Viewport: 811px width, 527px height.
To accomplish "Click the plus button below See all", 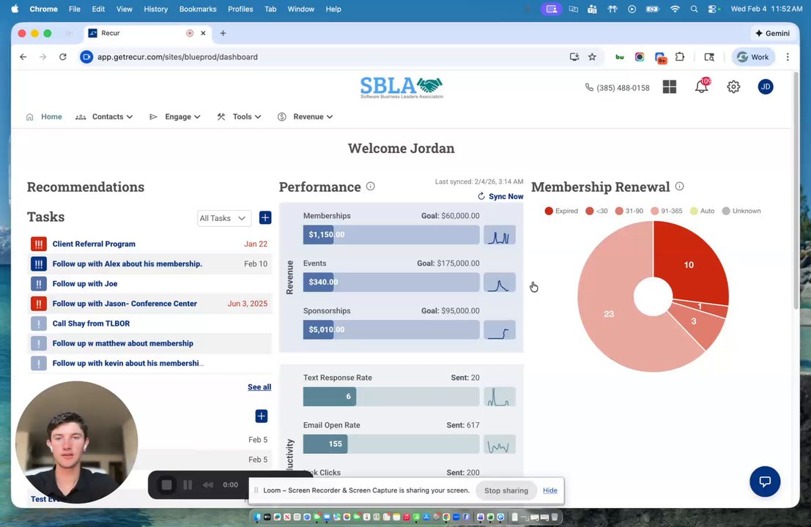I will pyautogui.click(x=262, y=416).
